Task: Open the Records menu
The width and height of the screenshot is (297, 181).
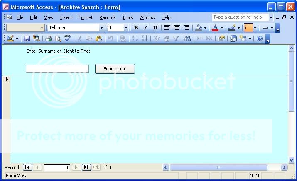Action: point(108,17)
